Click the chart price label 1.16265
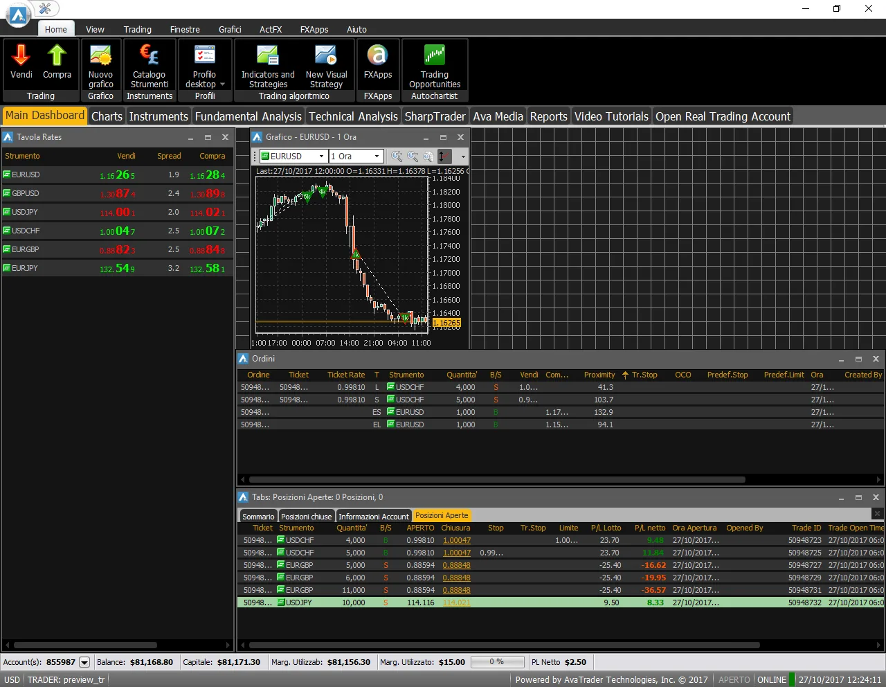 pos(446,323)
